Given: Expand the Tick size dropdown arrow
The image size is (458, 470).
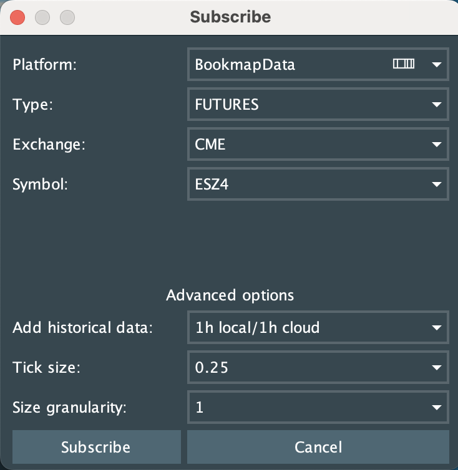Looking at the screenshot, I should 436,367.
